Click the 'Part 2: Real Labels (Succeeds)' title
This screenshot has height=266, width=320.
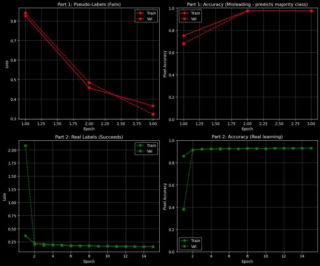[x=89, y=137]
